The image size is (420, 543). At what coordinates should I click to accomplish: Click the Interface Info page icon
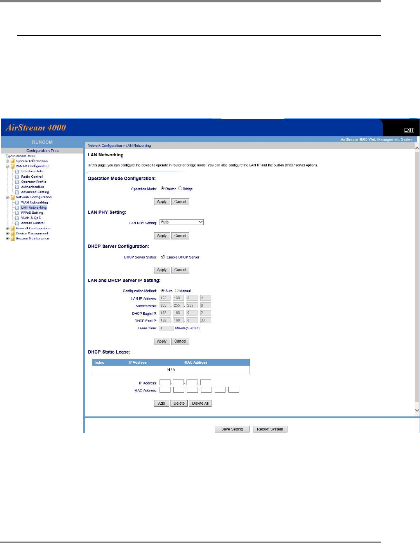coord(17,171)
